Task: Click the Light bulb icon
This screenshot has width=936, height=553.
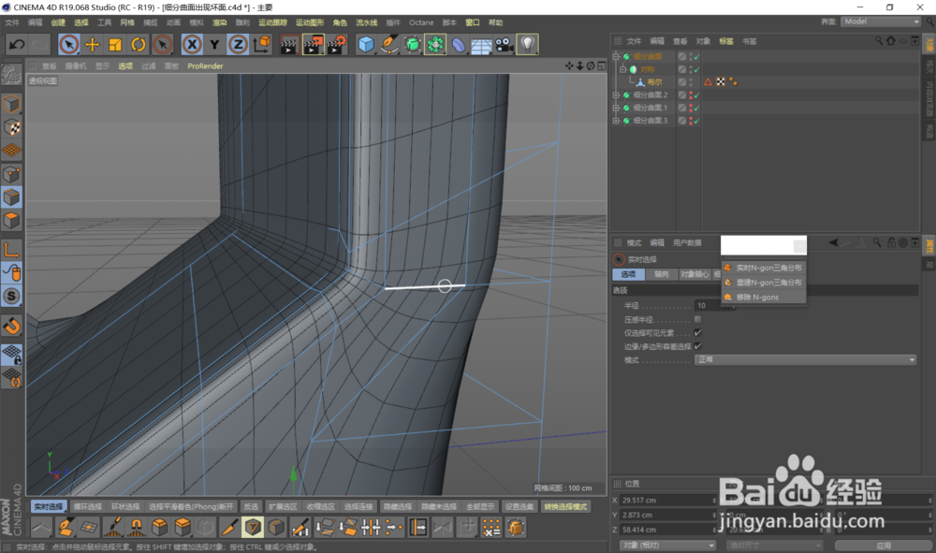Action: [527, 45]
